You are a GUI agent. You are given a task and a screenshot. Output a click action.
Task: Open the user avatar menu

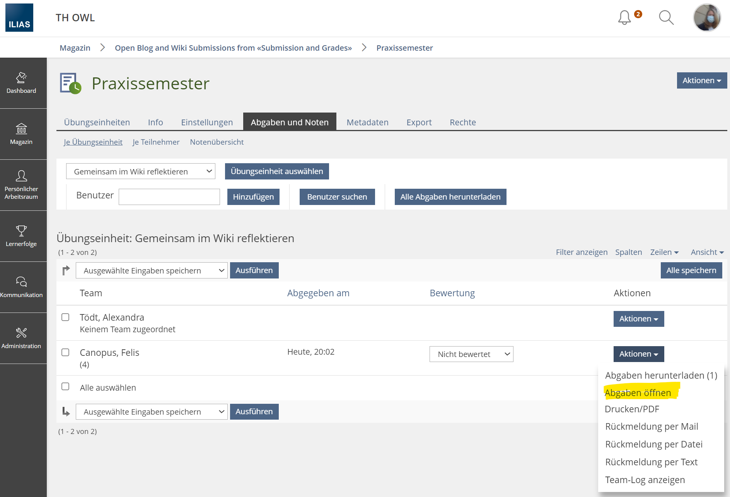coord(707,18)
